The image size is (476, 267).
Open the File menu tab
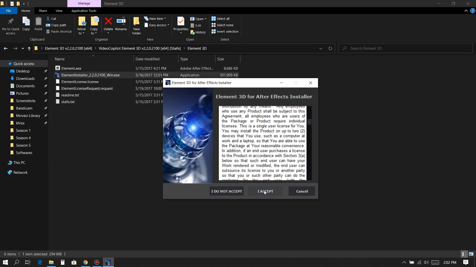8,11
